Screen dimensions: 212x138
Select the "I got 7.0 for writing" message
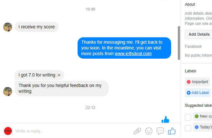click(40, 75)
